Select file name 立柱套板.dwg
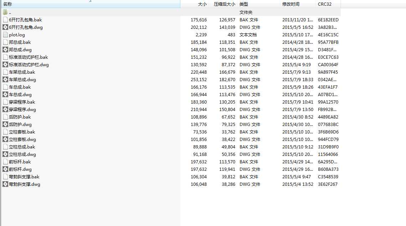This screenshot has height=226, width=406. point(22,140)
